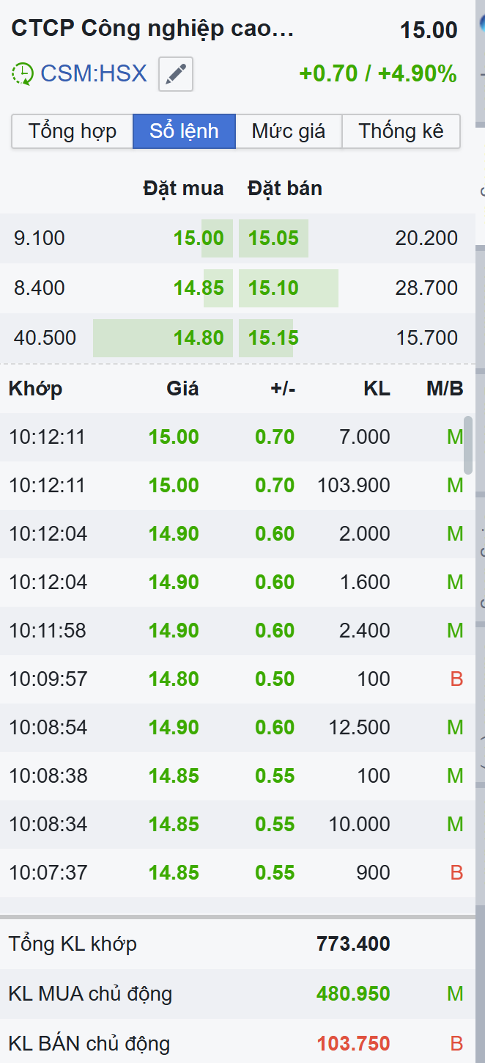Select the Sổ lệnh tab
Image resolution: width=485 pixels, height=1063 pixels.
pyautogui.click(x=184, y=131)
